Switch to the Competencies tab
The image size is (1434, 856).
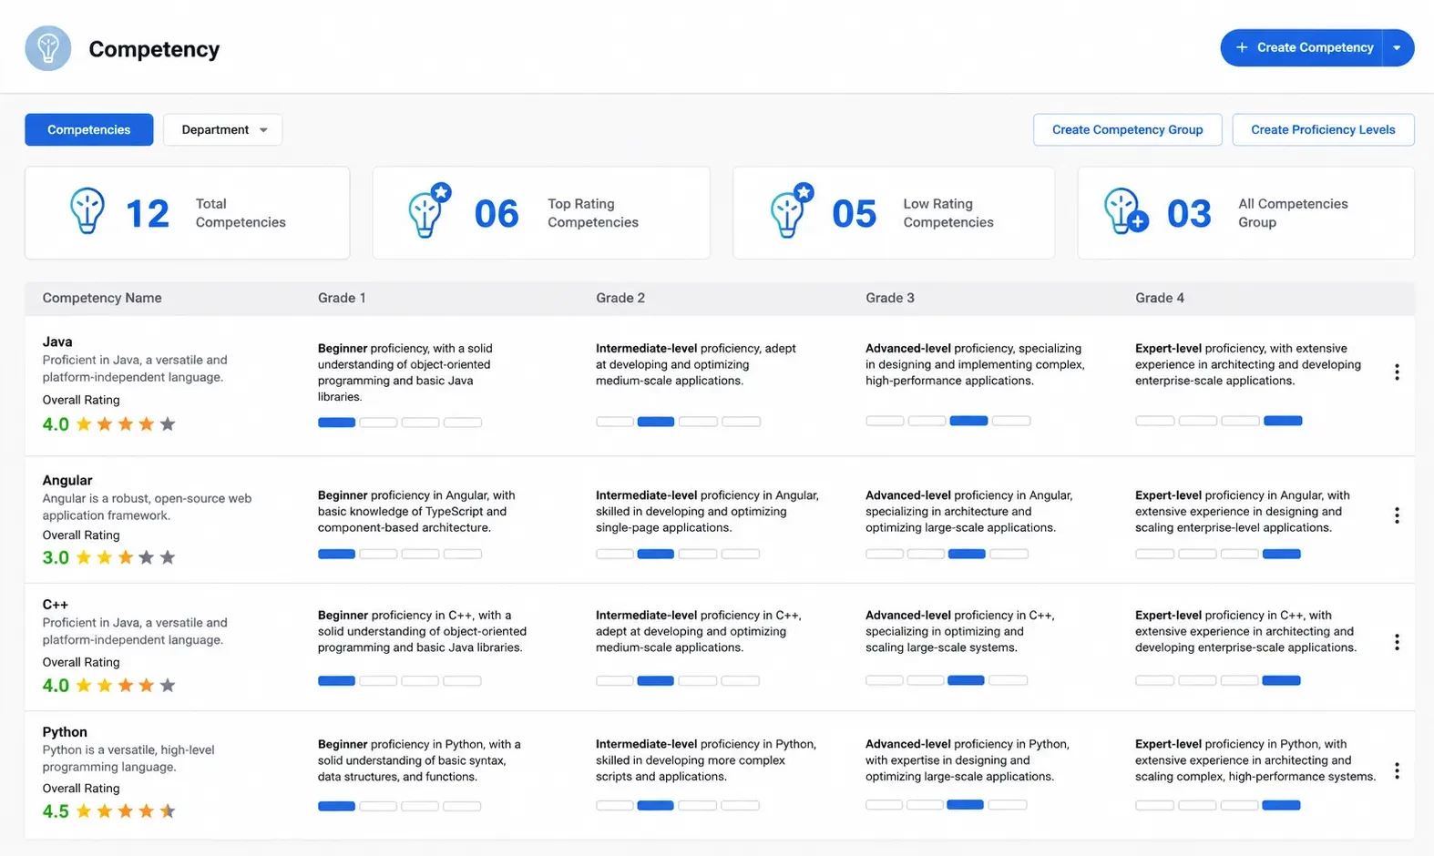pyautogui.click(x=89, y=129)
